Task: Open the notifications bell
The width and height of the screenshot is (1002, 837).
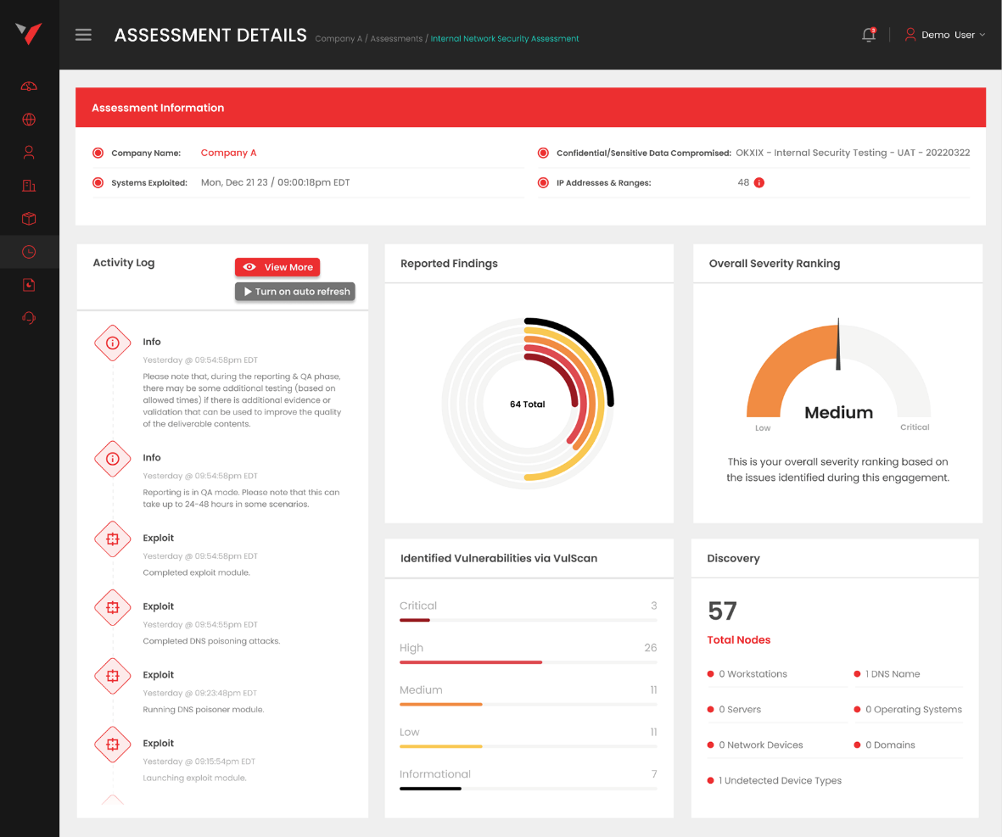Action: click(868, 35)
